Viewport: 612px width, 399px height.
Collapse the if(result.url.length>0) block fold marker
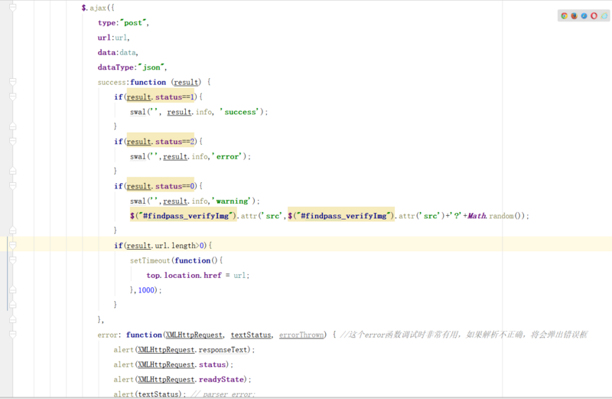tap(13, 245)
